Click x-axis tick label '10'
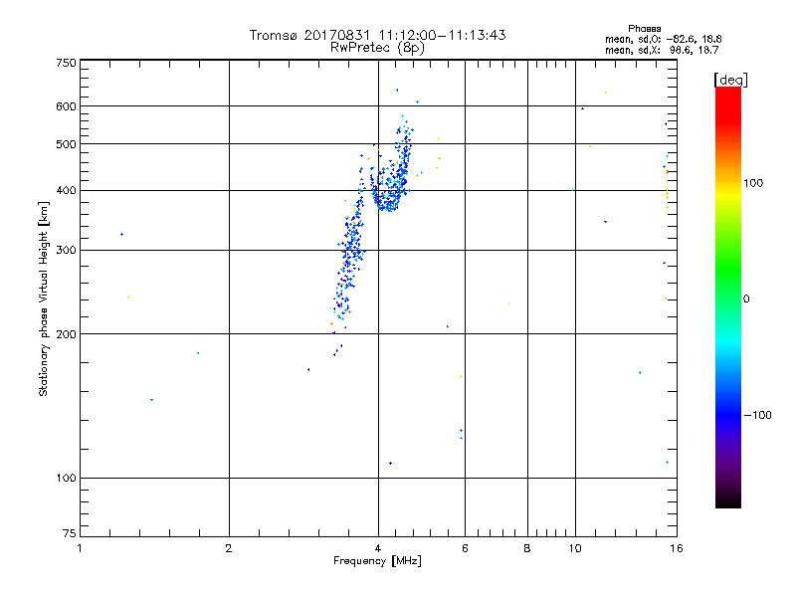Screen dimensions: 796x597 click(x=575, y=548)
